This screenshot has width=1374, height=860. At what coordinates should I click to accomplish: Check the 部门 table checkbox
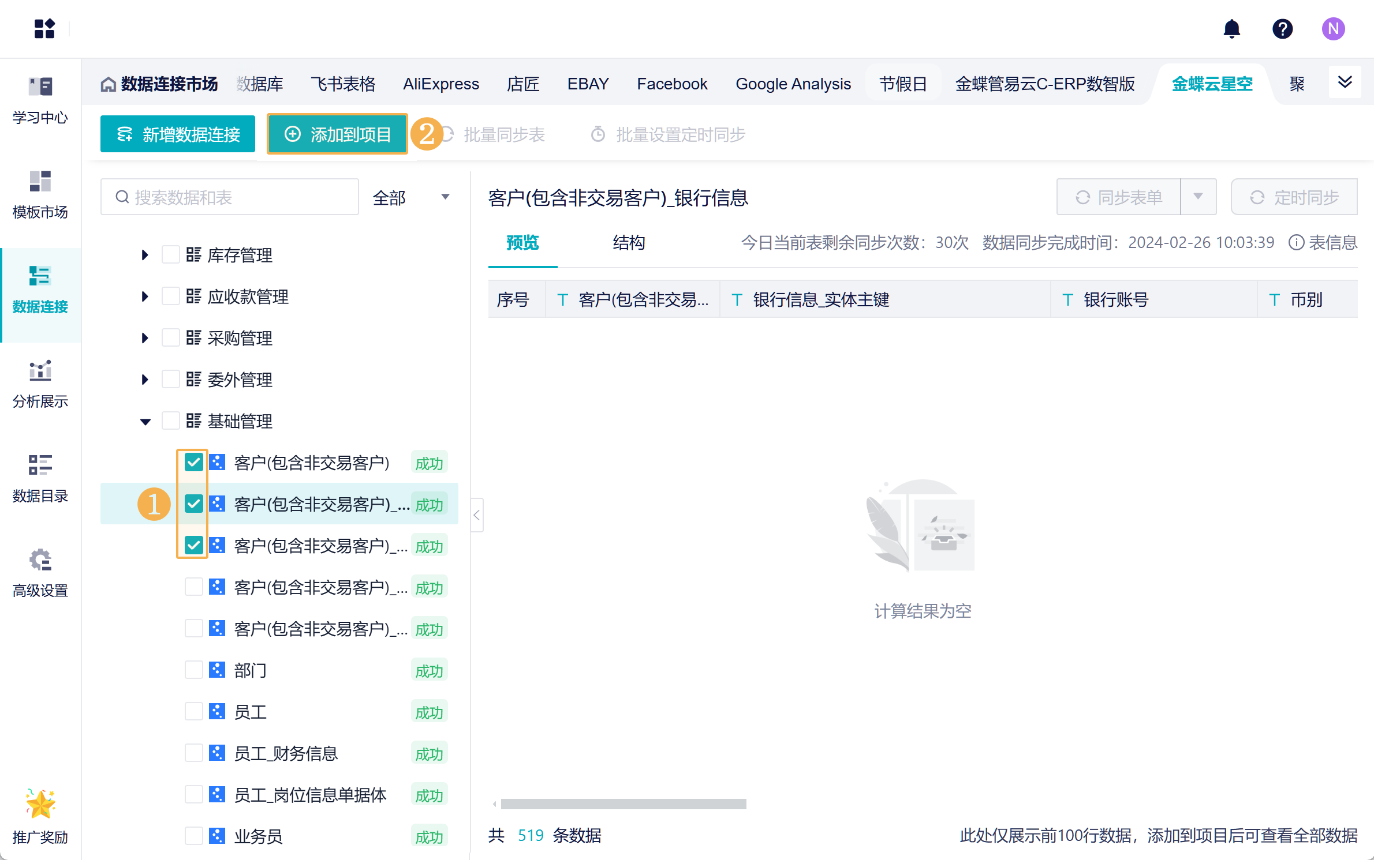(x=193, y=670)
